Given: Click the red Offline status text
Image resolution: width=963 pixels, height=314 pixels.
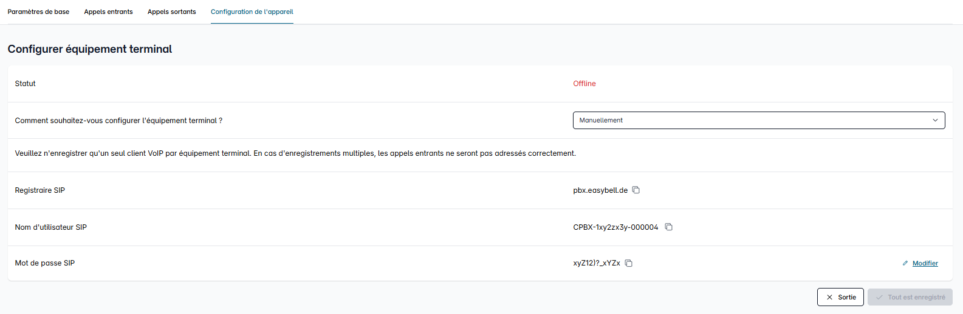Looking at the screenshot, I should click(x=584, y=84).
